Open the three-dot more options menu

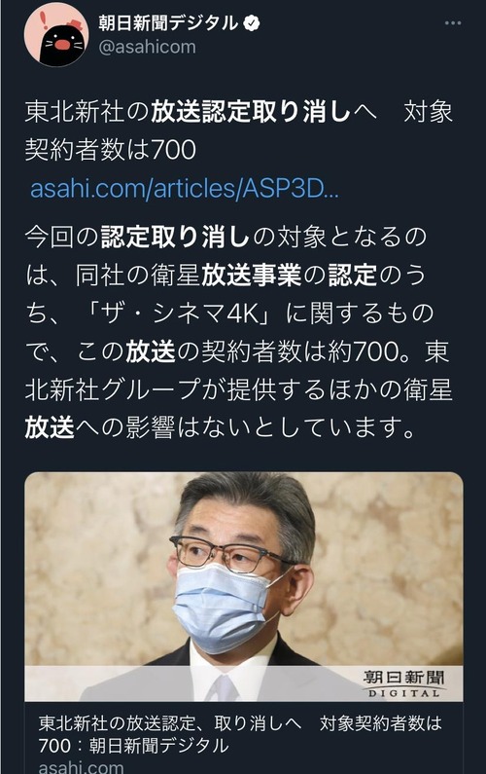[x=453, y=23]
